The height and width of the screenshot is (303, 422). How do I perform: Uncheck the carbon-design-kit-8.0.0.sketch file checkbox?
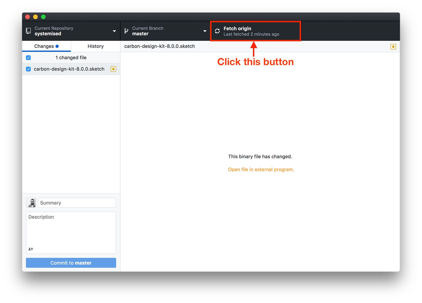point(28,69)
